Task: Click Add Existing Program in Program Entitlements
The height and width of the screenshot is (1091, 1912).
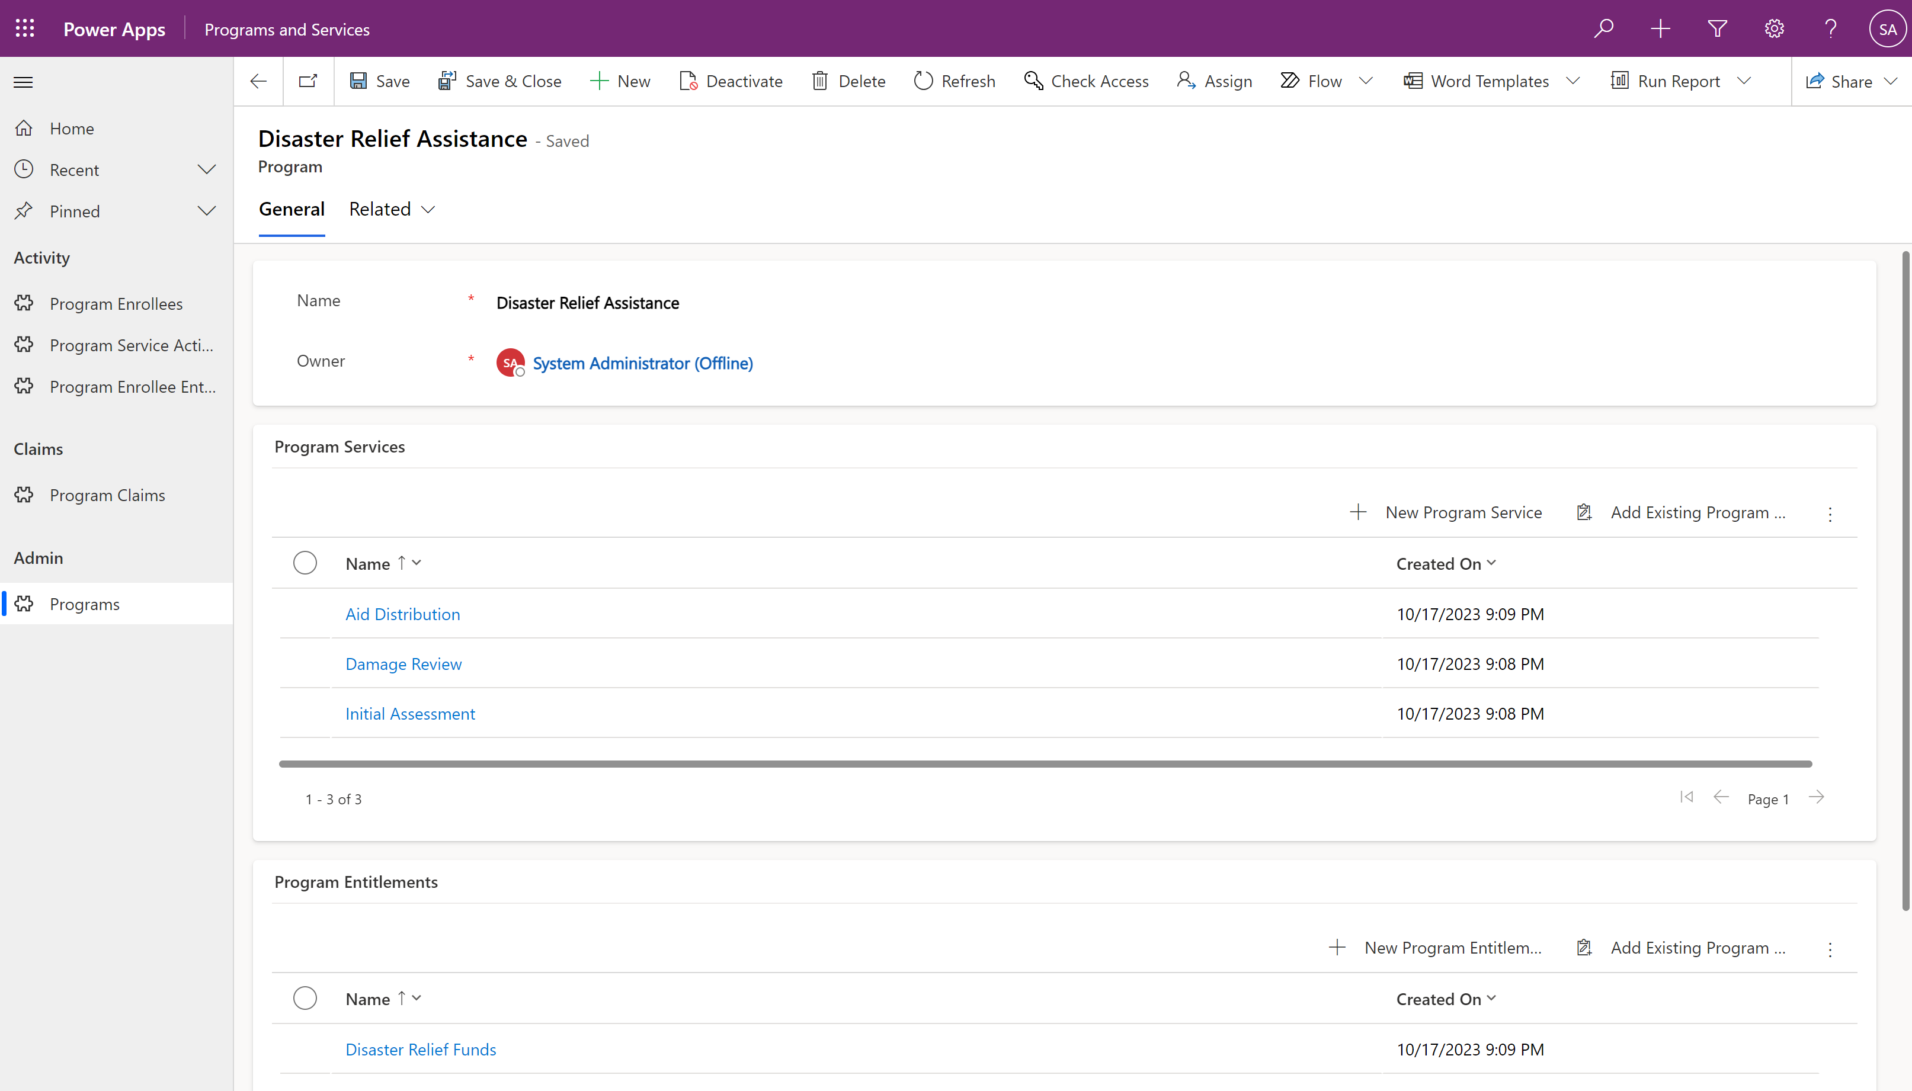Action: (1681, 947)
